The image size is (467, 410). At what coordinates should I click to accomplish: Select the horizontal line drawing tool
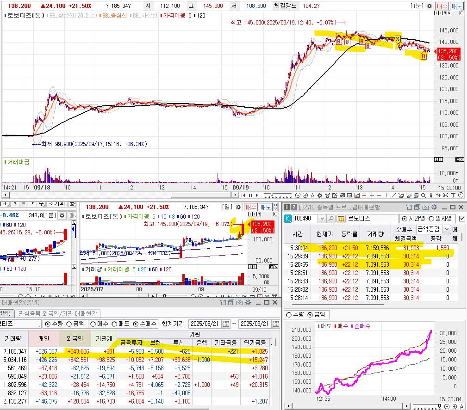click(379, 195)
